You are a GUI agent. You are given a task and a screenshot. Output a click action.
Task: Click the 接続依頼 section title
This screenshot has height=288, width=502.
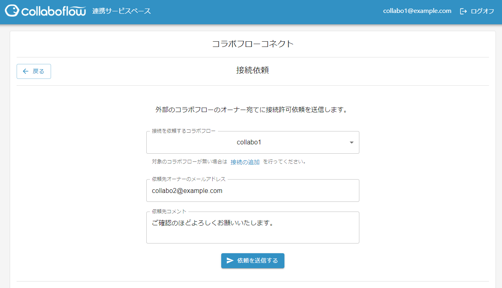(252, 70)
